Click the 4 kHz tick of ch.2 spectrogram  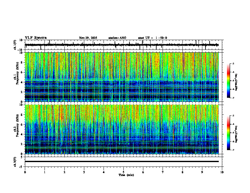[22, 134]
